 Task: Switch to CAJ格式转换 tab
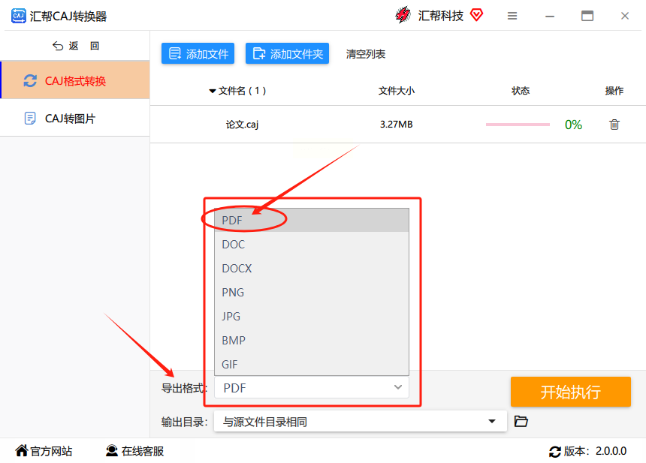click(x=75, y=80)
